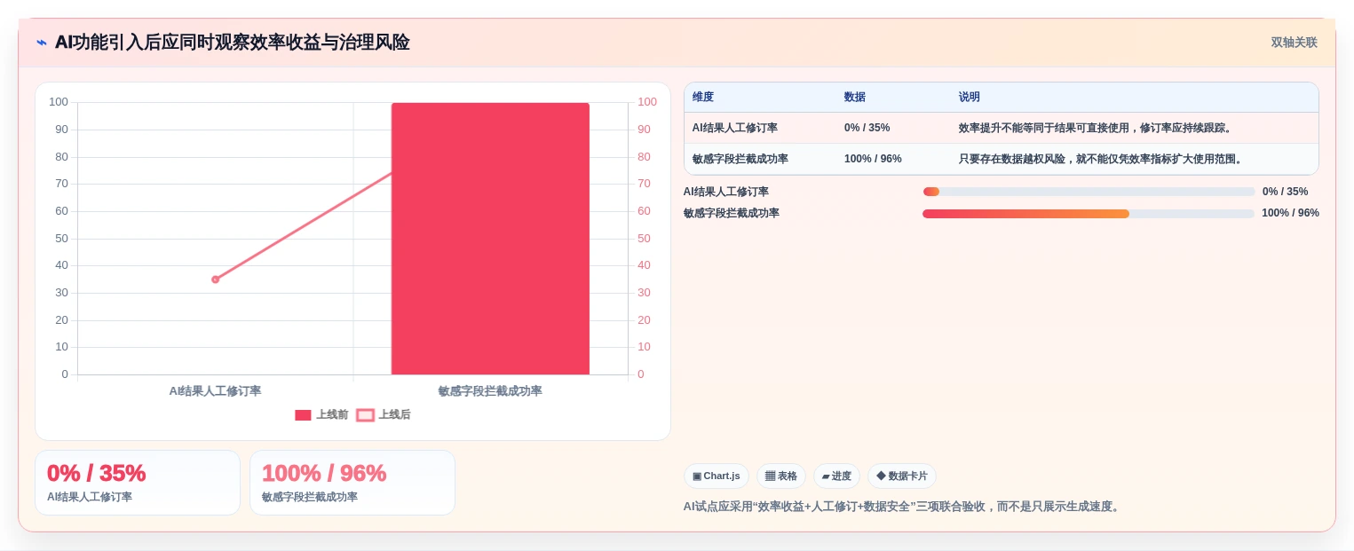
Task: Click the line point at value 35
Action: 215,279
